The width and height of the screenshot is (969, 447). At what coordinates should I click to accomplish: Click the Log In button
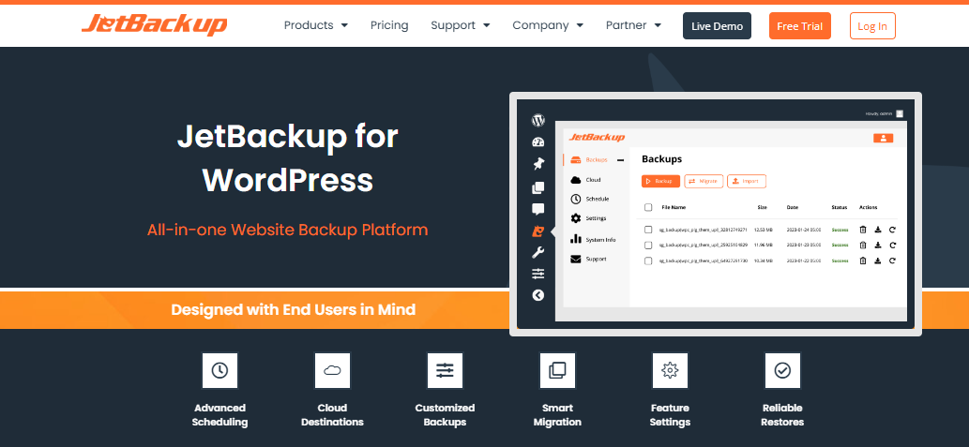click(x=872, y=26)
